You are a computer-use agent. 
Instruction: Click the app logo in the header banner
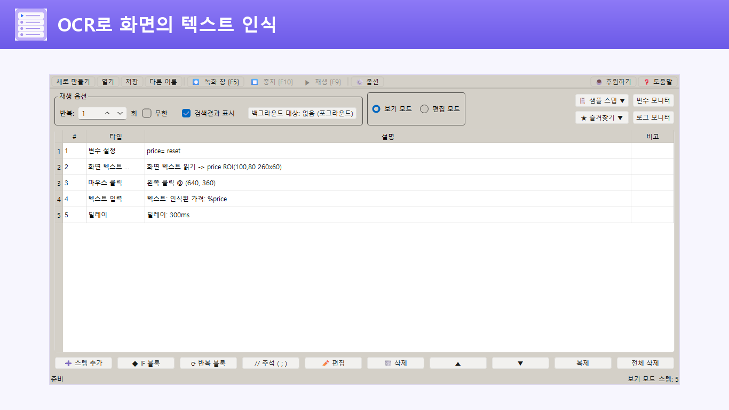tap(31, 25)
